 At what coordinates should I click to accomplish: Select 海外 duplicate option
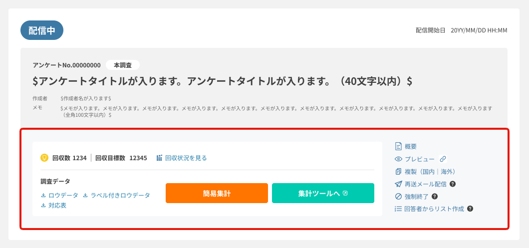446,172
